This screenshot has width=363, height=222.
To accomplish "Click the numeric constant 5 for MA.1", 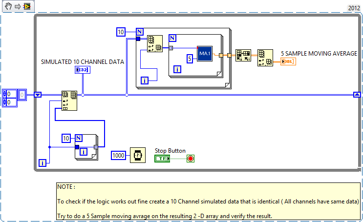I will [190, 59].
